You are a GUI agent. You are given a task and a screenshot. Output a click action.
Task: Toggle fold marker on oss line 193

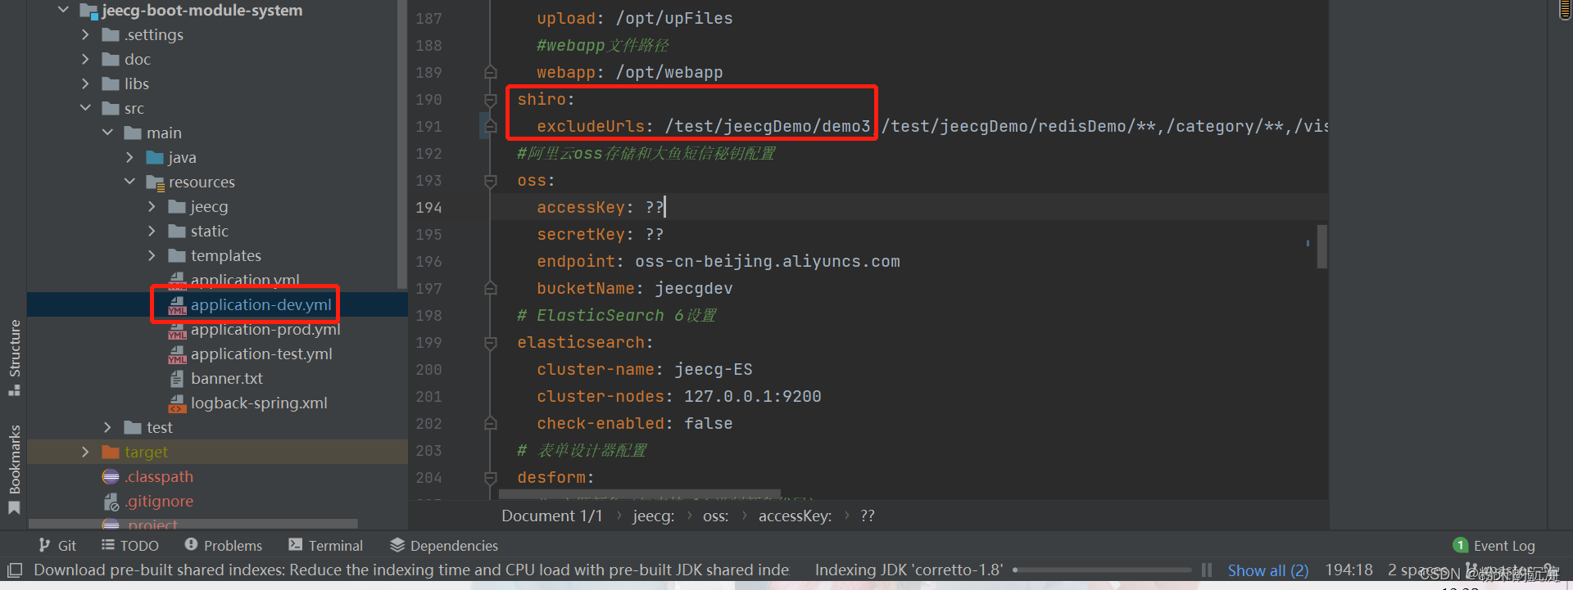click(491, 181)
